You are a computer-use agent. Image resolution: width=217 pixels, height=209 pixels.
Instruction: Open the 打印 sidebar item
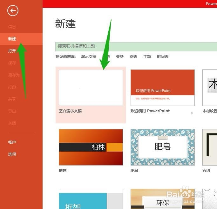click(12, 87)
